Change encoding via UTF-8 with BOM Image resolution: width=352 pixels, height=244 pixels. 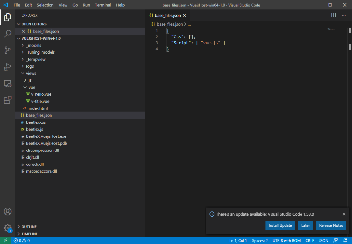pos(286,241)
